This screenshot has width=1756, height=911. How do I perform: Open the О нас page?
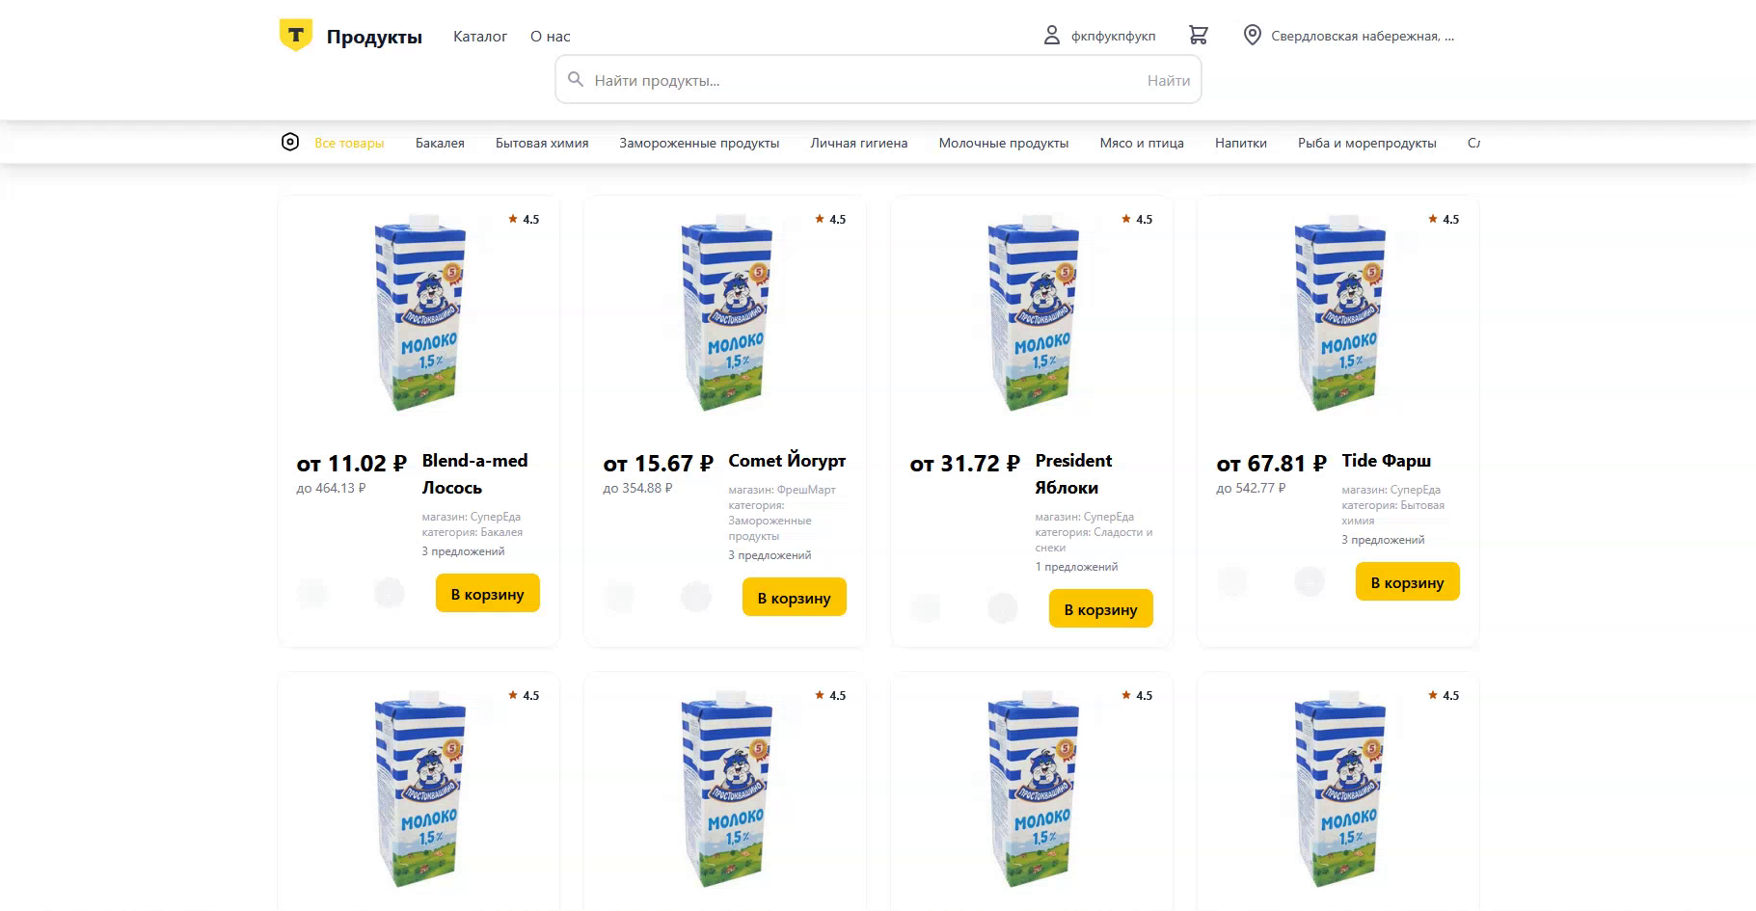[x=550, y=37]
